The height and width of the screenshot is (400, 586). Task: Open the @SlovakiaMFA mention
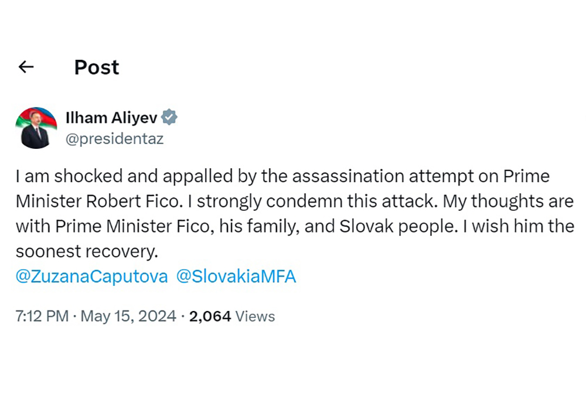[x=236, y=276]
